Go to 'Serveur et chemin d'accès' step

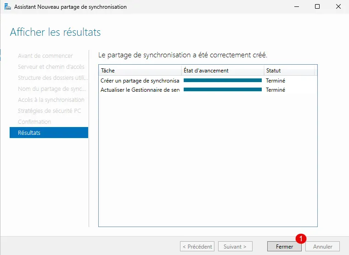[x=51, y=67]
